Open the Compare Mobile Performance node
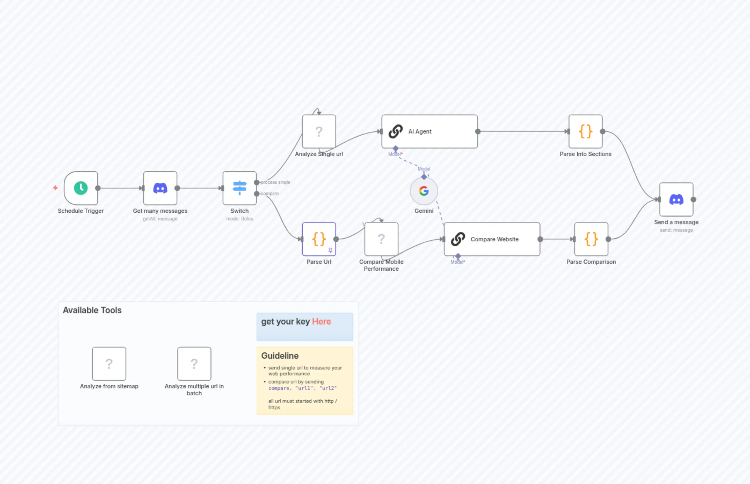The image size is (750, 484). 381,239
